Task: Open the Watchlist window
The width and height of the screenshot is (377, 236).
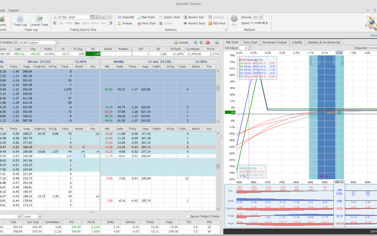Action: click(126, 17)
